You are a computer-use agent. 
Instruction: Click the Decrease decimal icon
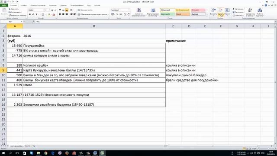tap(129, 14)
